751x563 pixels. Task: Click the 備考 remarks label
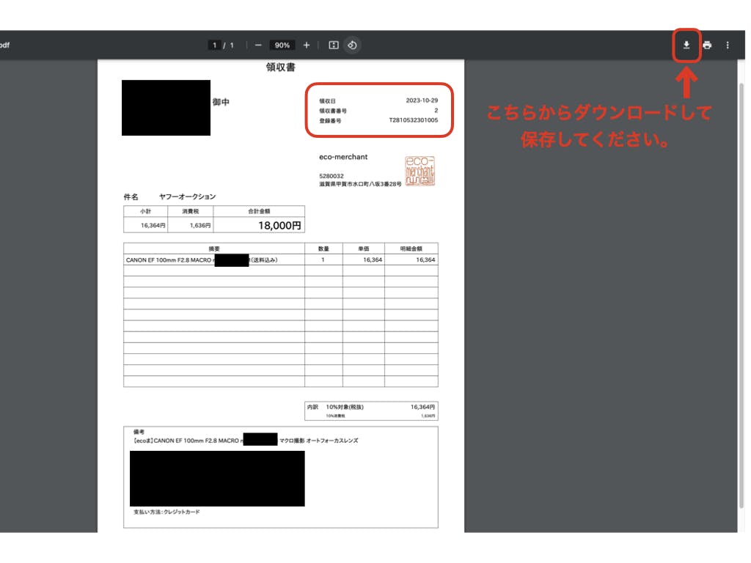139,432
